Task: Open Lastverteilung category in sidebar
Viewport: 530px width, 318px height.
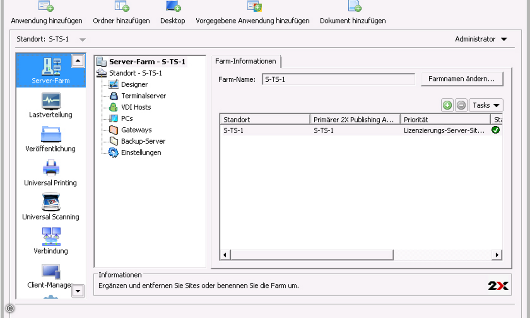Action: point(51,105)
